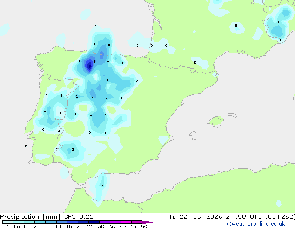
Task: Click the 35–40 mm legend color swatch
Action: coord(115,222)
